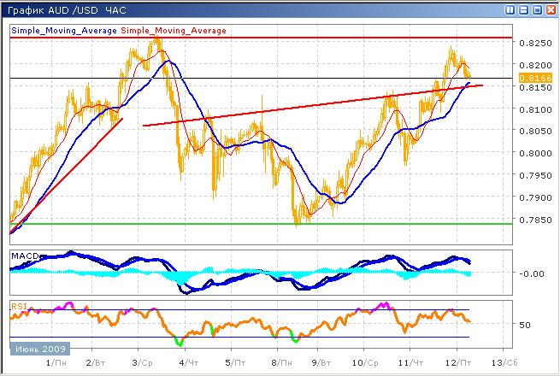The width and height of the screenshot is (560, 376).
Task: Click the blue Simple_Moving_Average legend label
Action: 64,31
